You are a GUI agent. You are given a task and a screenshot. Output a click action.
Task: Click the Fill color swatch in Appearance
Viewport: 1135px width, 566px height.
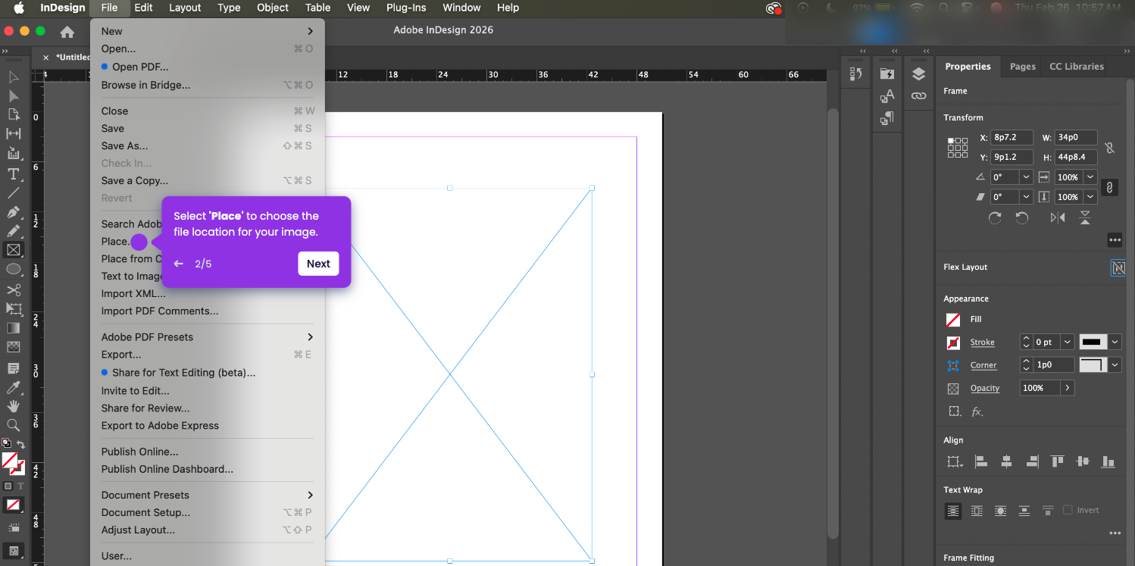[953, 320]
